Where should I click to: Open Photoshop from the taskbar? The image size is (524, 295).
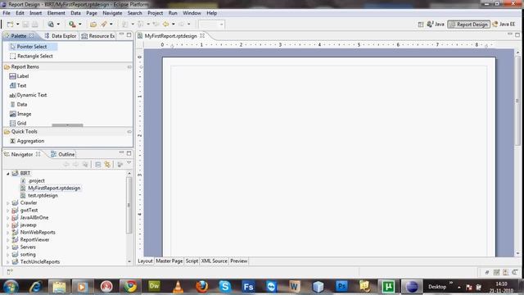(341, 286)
